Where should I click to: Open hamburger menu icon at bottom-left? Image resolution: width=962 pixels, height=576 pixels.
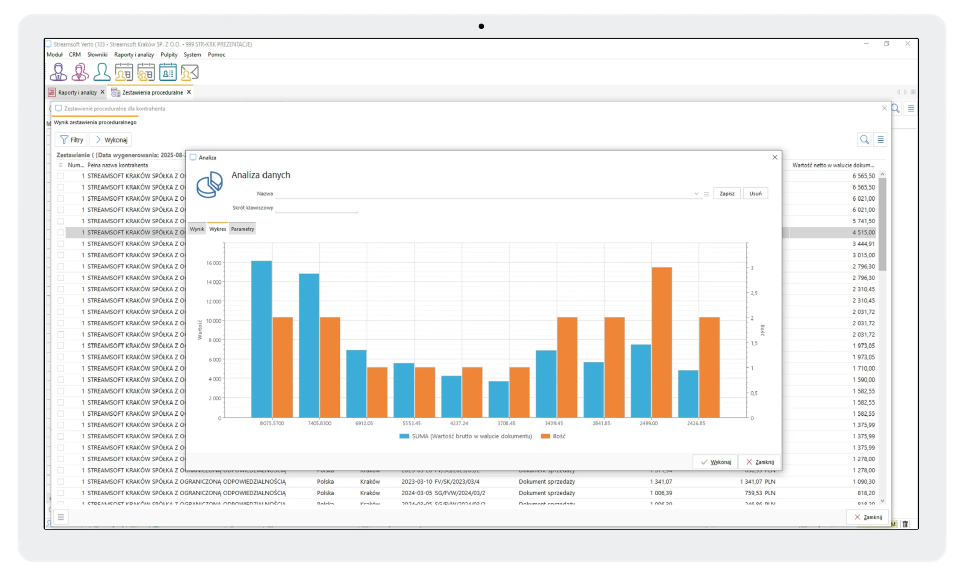61,517
